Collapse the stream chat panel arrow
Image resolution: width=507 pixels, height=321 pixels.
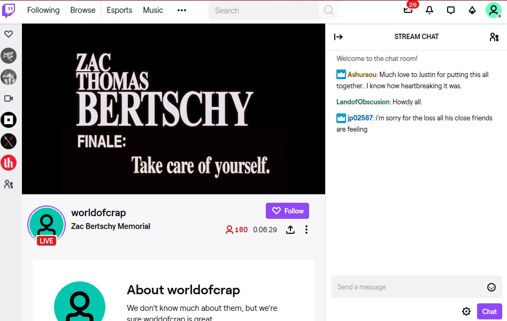point(338,37)
